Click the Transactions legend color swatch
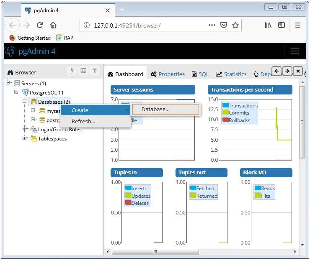The width and height of the screenshot is (310, 260). click(x=225, y=105)
